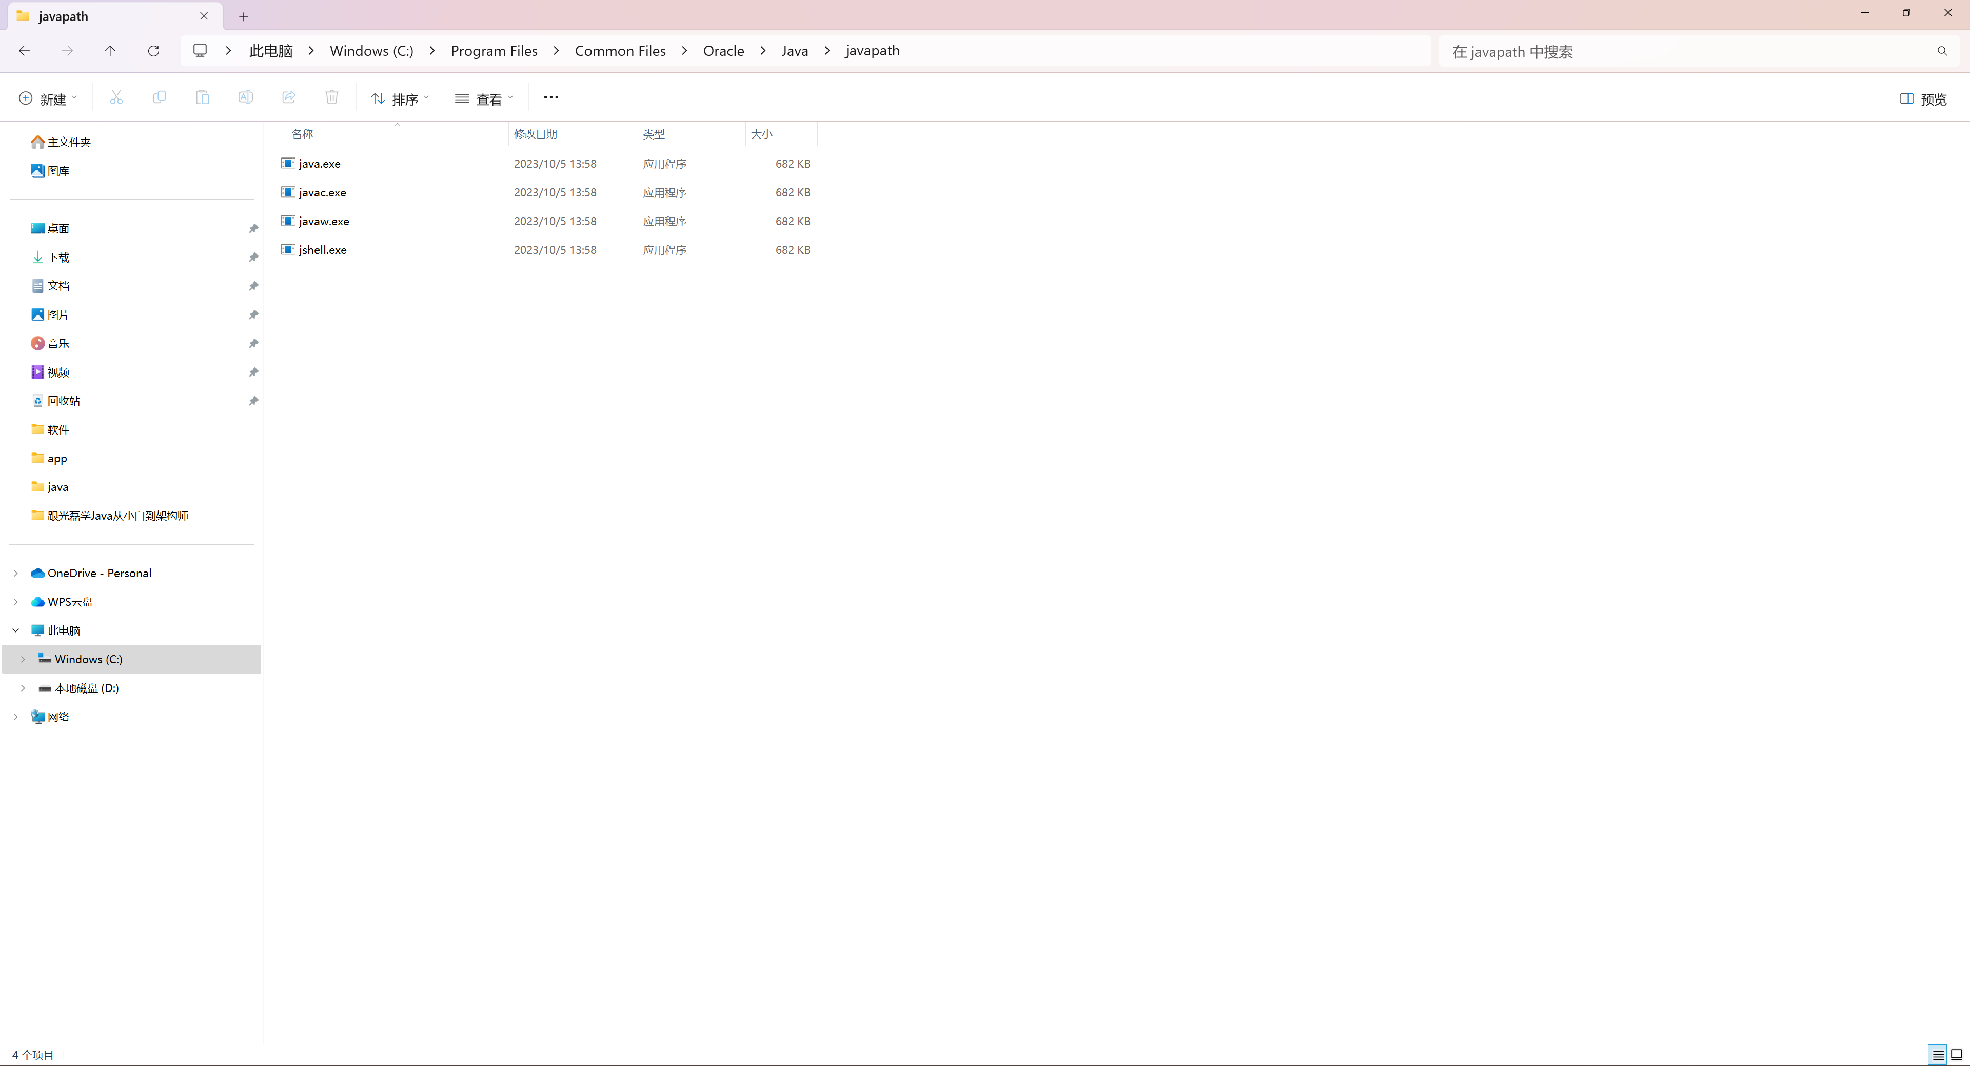
Task: Click the Copy icon in toolbar
Action: pos(159,98)
